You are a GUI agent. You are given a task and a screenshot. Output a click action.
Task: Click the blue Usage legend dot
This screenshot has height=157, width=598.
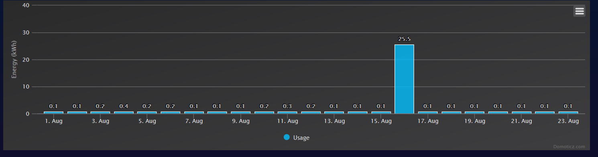click(x=287, y=137)
